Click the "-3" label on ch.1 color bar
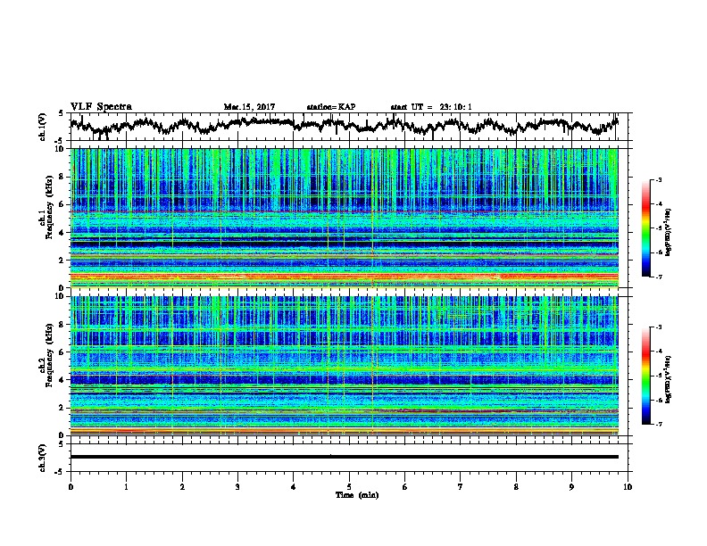 click(659, 180)
